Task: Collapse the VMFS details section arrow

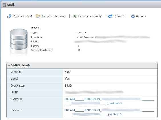Action: click(x=9, y=66)
